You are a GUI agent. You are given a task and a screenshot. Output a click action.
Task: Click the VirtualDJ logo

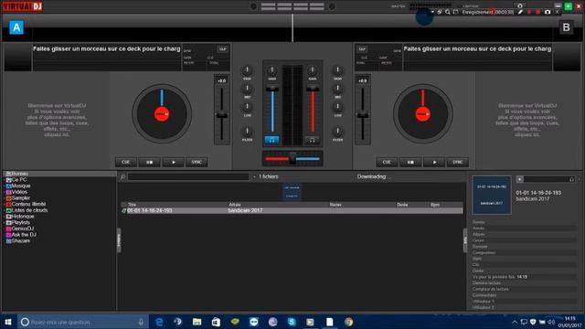pyautogui.click(x=23, y=6)
